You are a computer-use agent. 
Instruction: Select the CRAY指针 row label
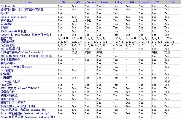[x=6, y=85]
